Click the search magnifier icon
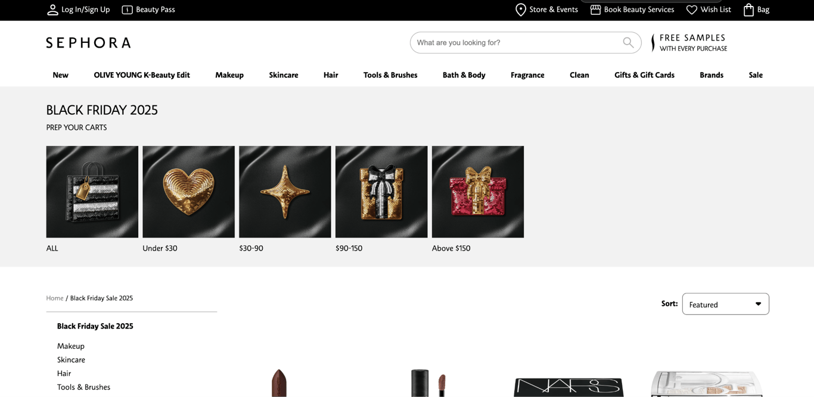 click(x=628, y=42)
